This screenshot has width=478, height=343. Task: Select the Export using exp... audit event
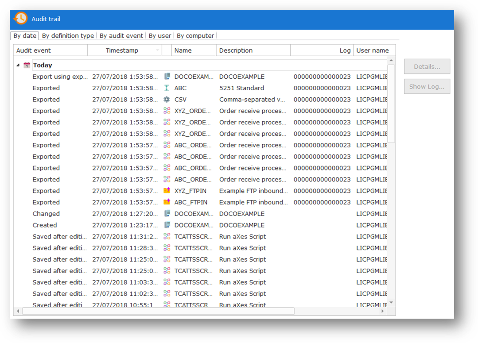[60, 77]
